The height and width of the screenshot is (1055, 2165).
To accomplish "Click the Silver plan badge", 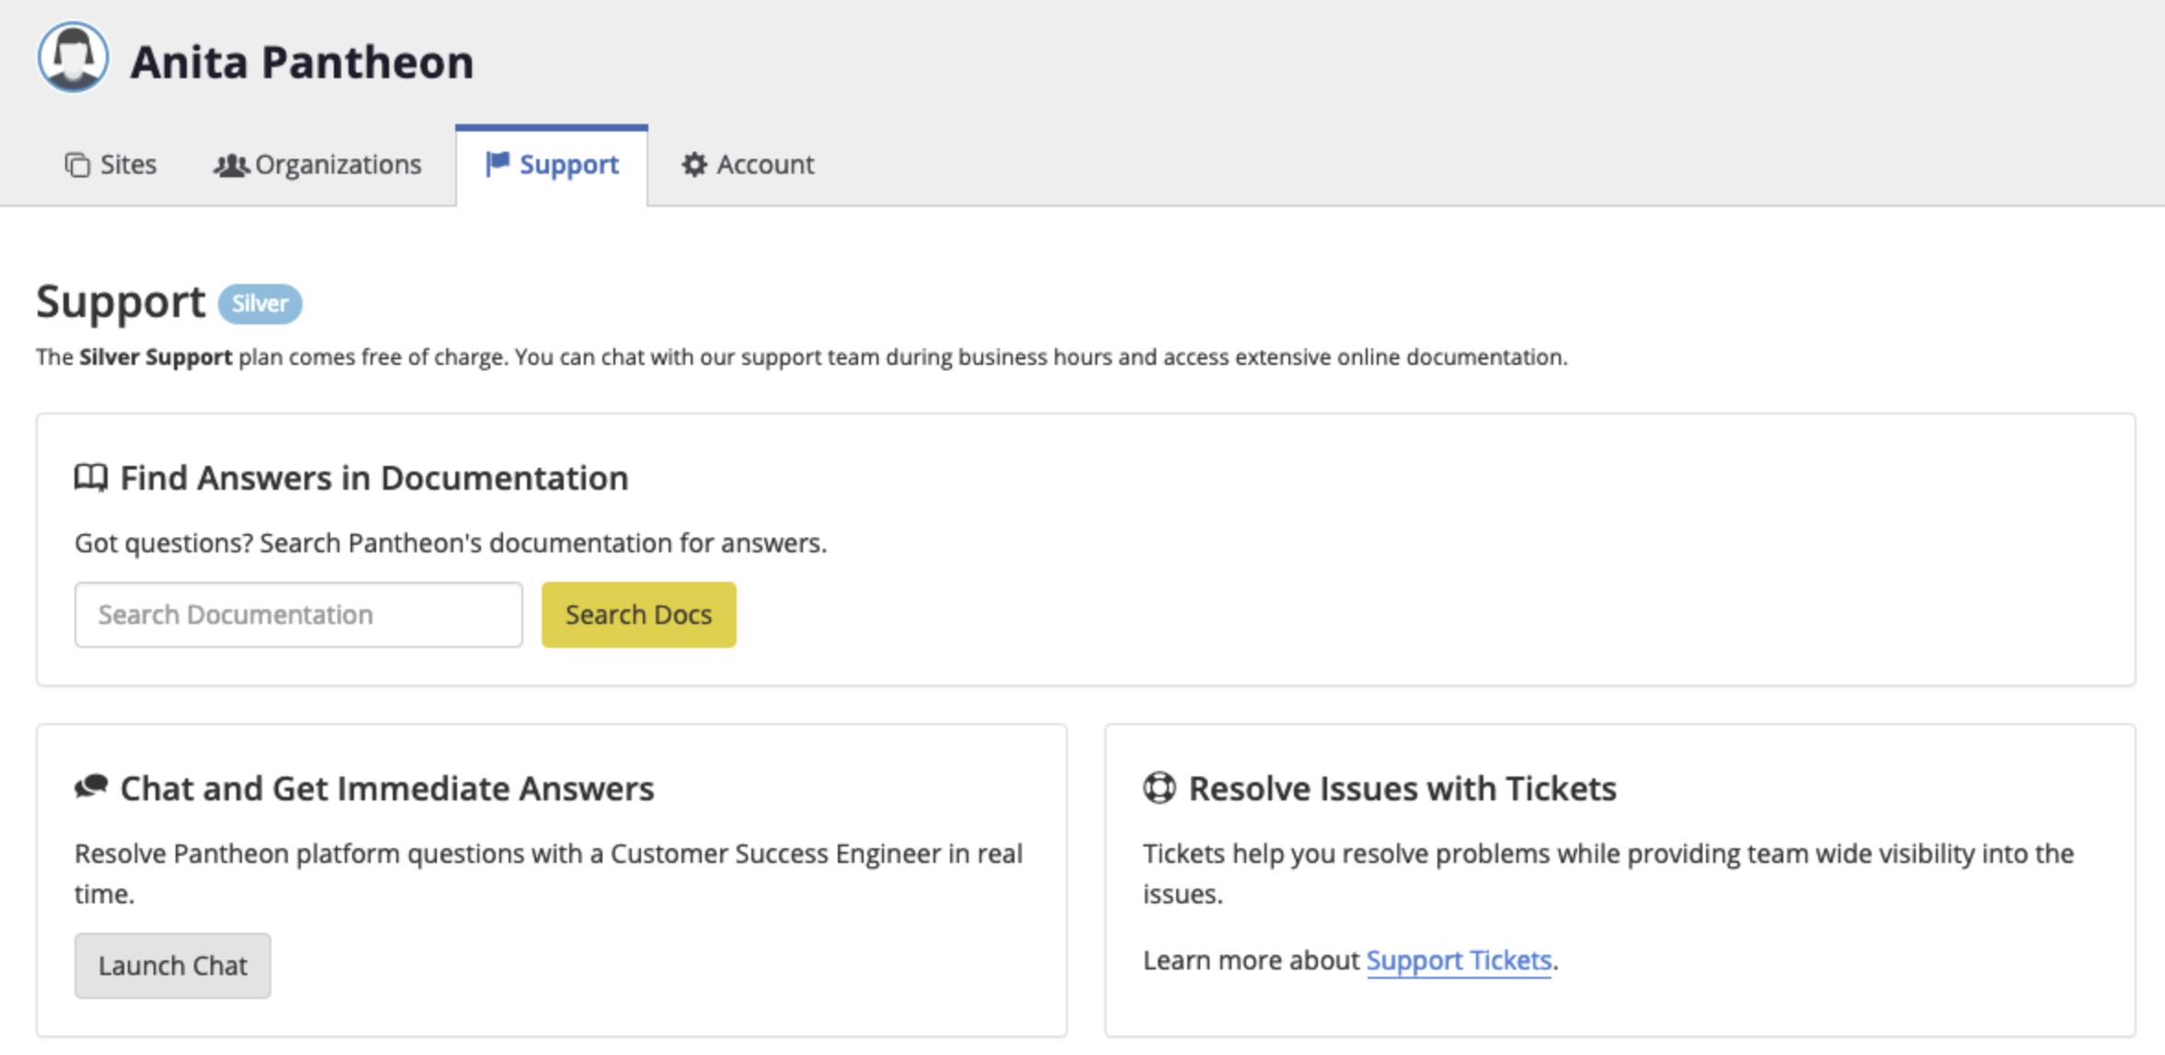I will pyautogui.click(x=259, y=303).
